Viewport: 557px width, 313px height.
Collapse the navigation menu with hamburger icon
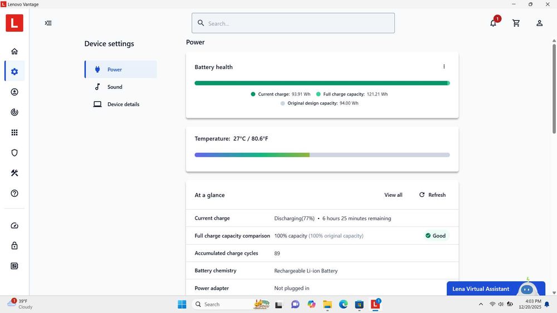click(x=48, y=23)
